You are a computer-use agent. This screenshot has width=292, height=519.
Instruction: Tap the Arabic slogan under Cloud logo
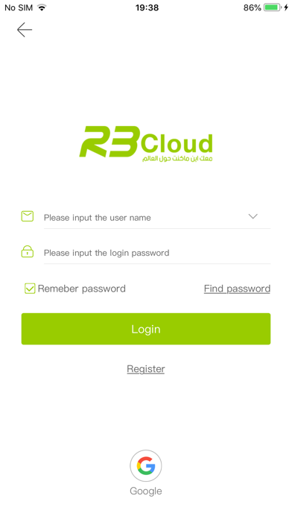coord(177,159)
